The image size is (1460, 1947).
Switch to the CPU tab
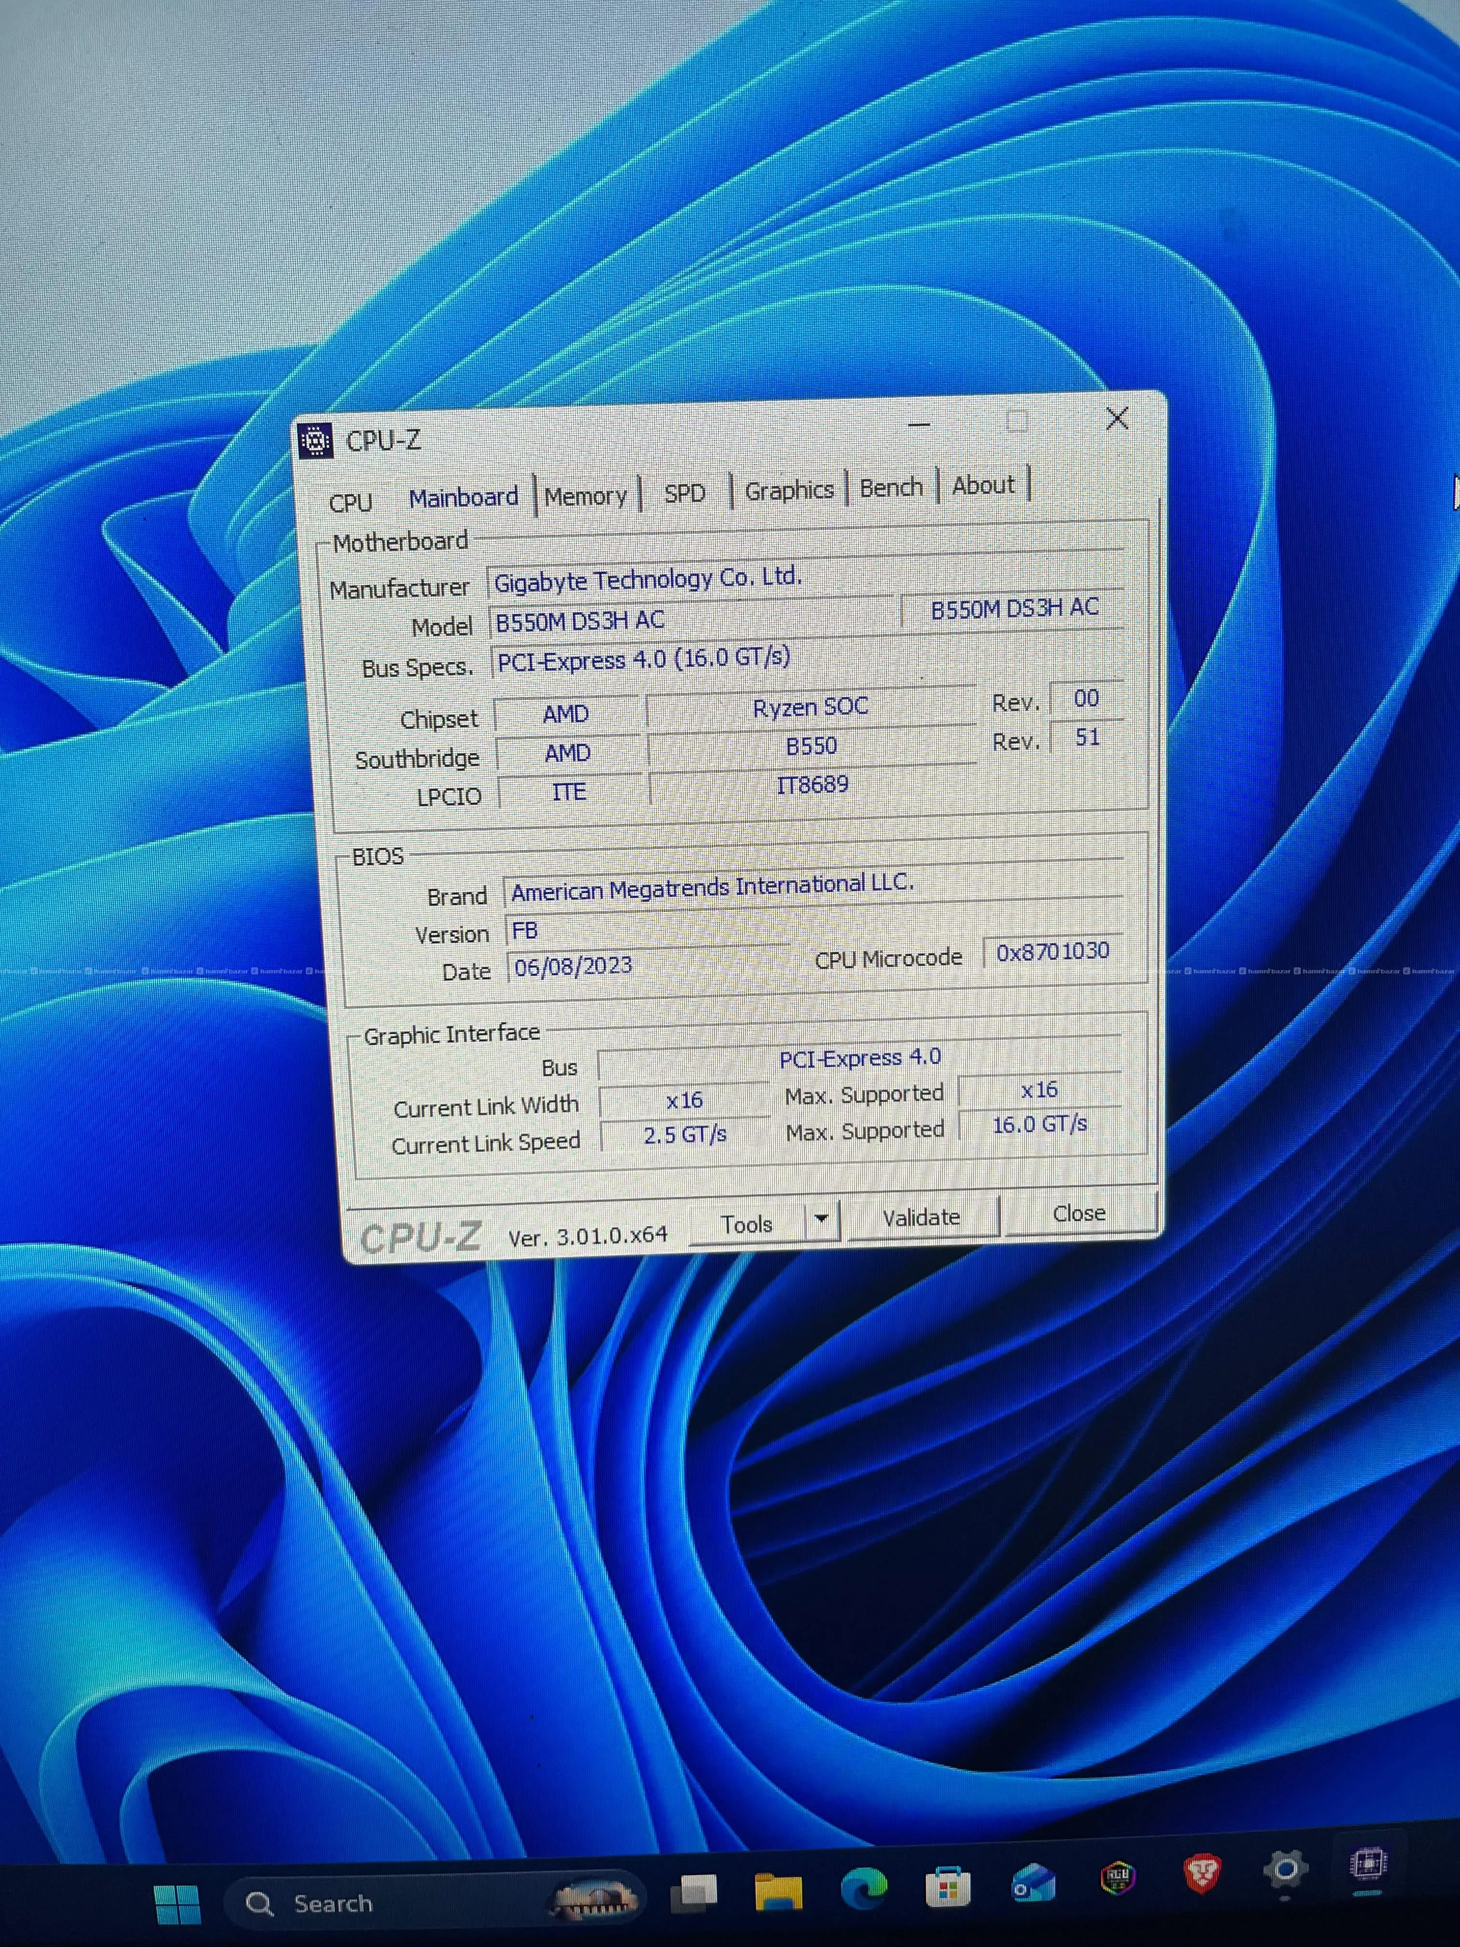coord(350,503)
